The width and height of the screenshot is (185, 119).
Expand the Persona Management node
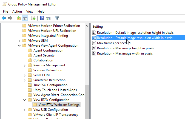25,66
